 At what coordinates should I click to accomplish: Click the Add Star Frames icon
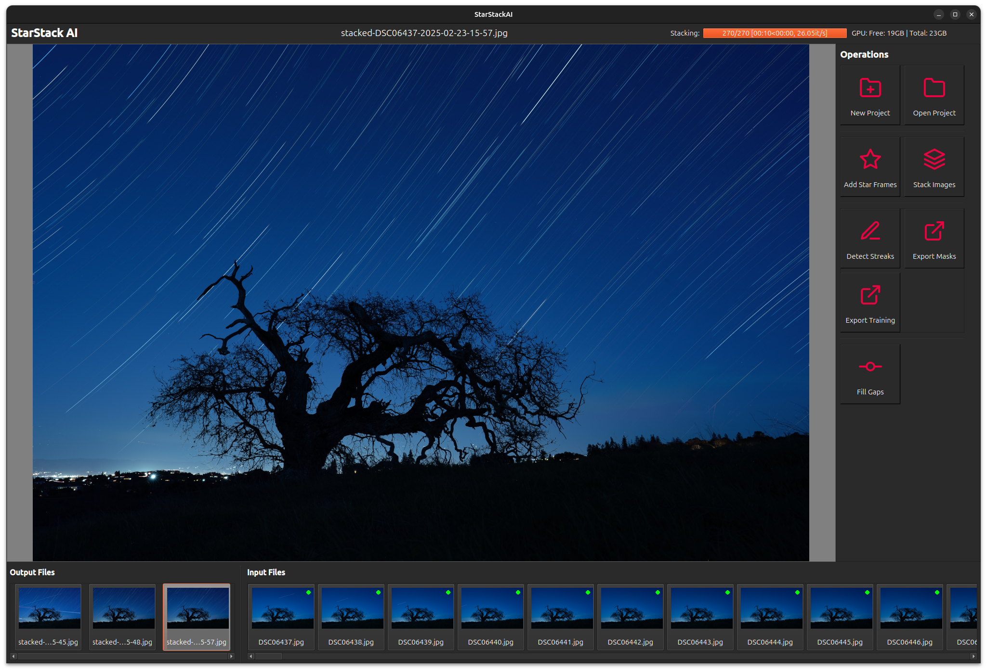870,160
